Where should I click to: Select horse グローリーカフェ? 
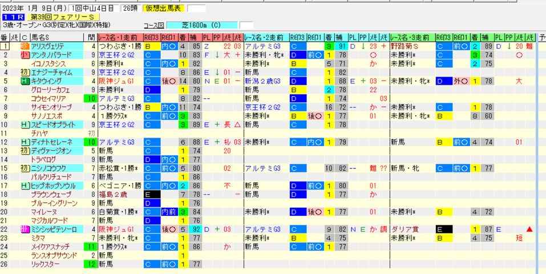pyautogui.click(x=56, y=90)
